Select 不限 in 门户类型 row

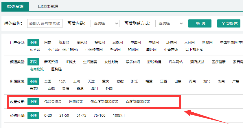[x=33, y=43]
